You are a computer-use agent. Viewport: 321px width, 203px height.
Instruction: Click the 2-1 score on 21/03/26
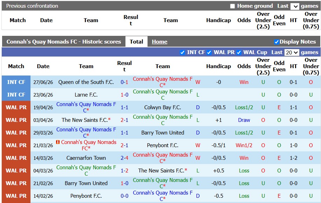pyautogui.click(x=124, y=145)
